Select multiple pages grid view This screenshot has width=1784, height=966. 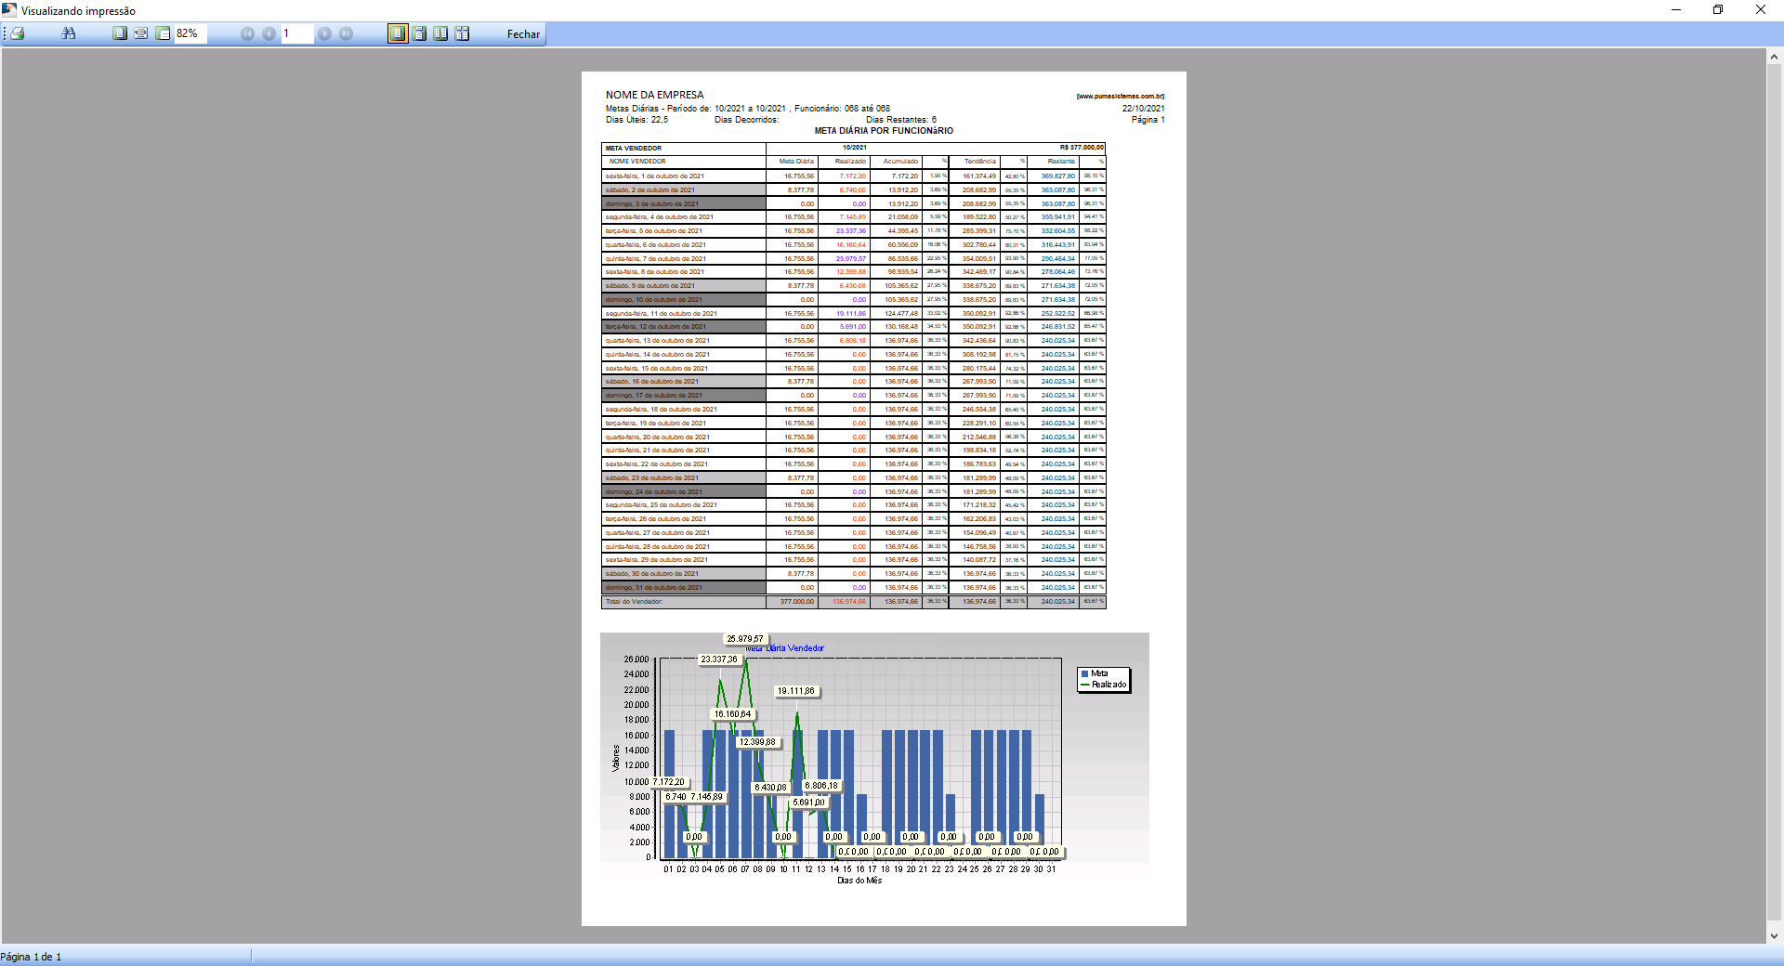(x=462, y=33)
